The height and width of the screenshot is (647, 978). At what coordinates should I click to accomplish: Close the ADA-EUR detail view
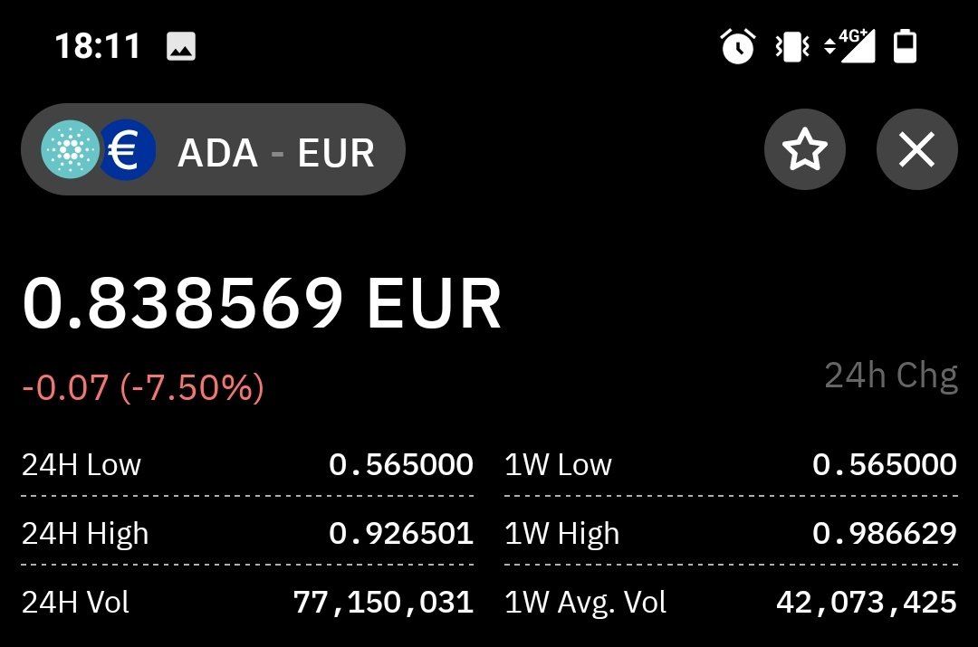(x=916, y=149)
